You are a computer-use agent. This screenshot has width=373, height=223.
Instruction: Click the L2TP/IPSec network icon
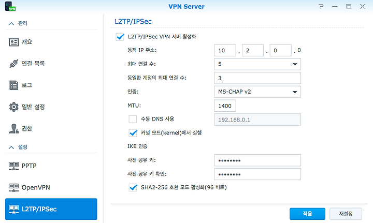(14, 209)
